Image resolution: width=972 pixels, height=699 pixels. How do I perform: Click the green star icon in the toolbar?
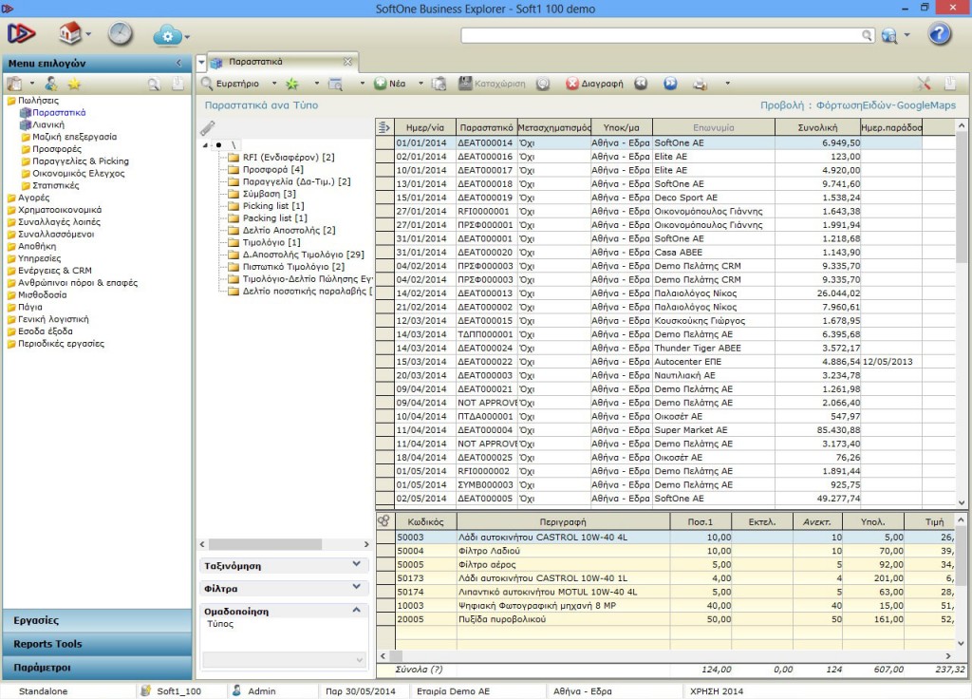[x=292, y=84]
